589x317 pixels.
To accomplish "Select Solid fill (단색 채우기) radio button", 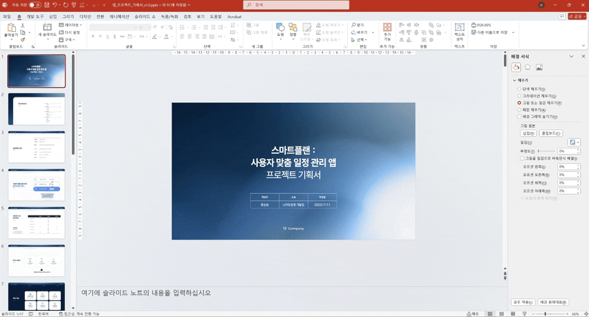I will [519, 89].
